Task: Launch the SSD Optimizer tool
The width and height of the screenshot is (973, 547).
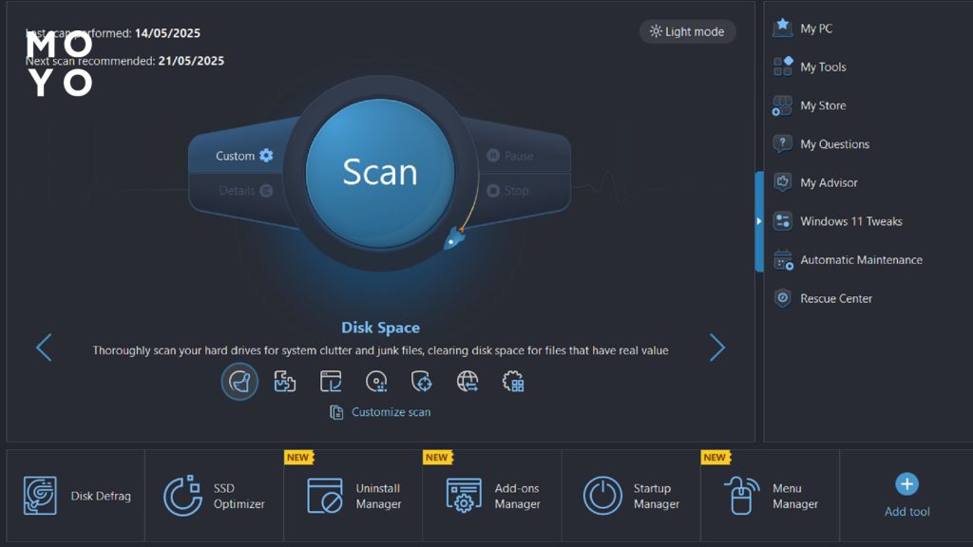Action: click(215, 496)
